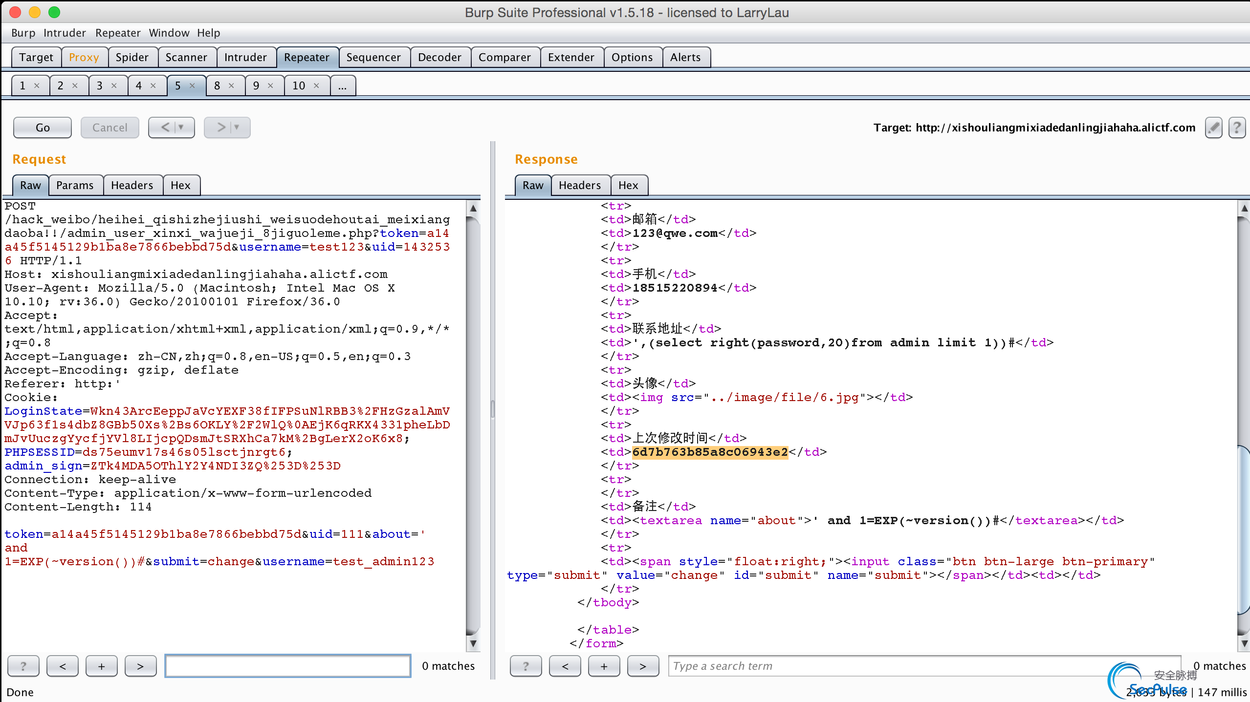
Task: Switch to the Scanner tab
Action: point(186,57)
